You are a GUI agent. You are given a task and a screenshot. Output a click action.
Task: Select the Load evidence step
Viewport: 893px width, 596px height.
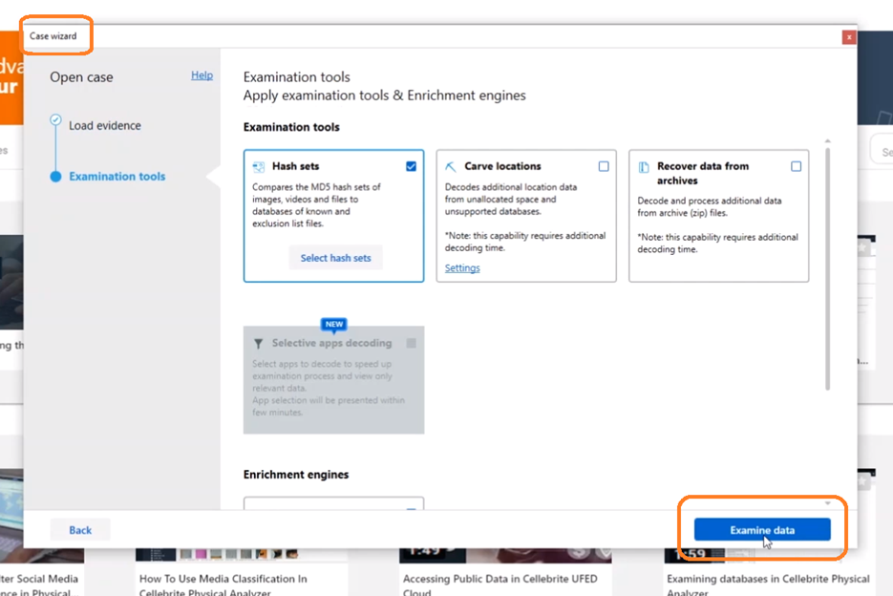click(x=105, y=125)
